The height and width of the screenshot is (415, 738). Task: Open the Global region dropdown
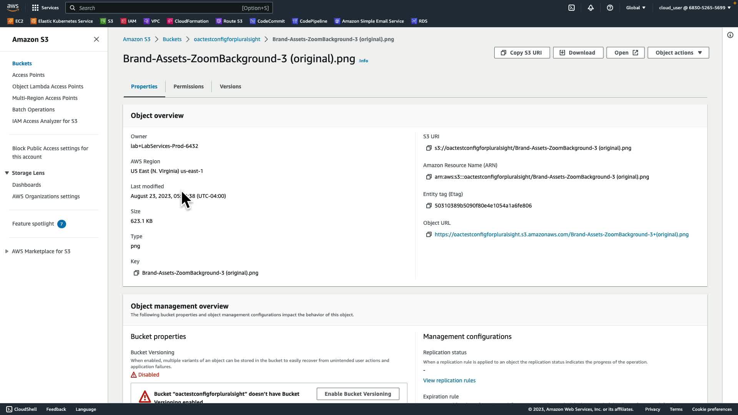[x=636, y=8]
